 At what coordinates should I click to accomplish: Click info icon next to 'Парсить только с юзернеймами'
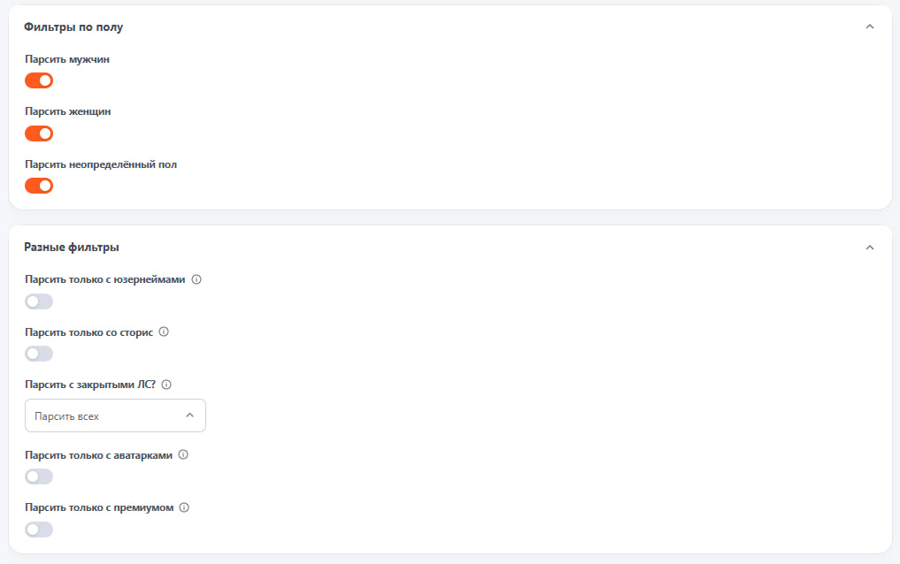coord(196,279)
